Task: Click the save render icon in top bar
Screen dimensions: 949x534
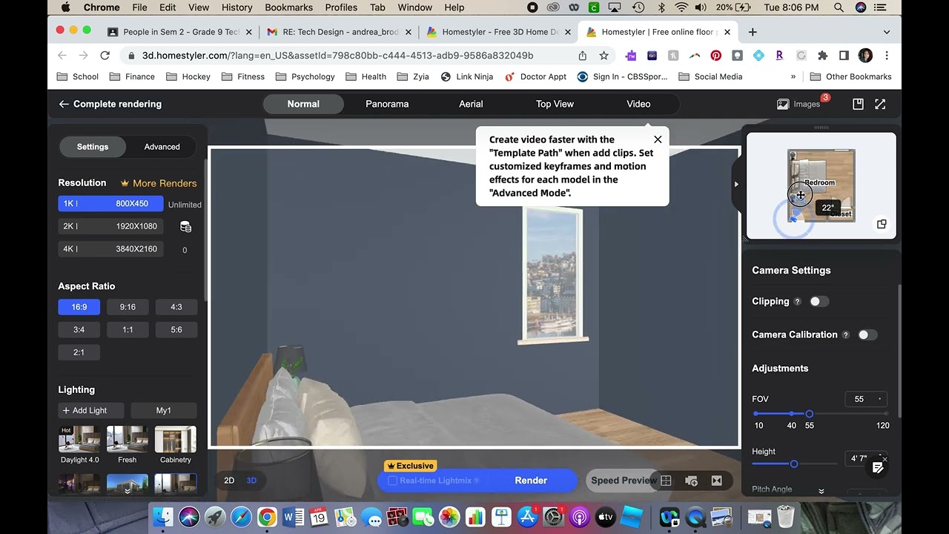Action: pos(858,105)
